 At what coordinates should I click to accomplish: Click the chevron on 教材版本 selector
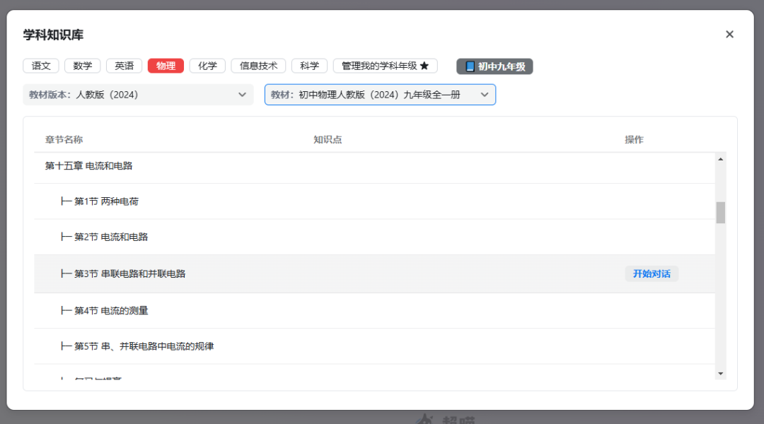[x=242, y=94]
